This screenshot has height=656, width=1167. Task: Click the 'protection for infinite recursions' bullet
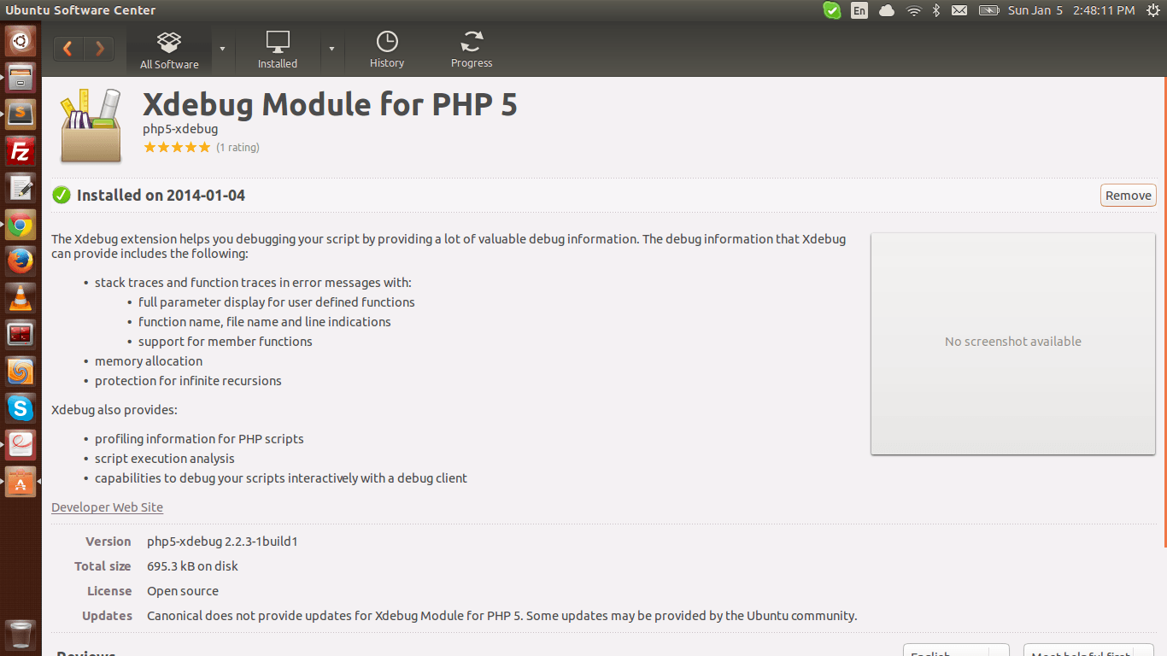point(188,381)
